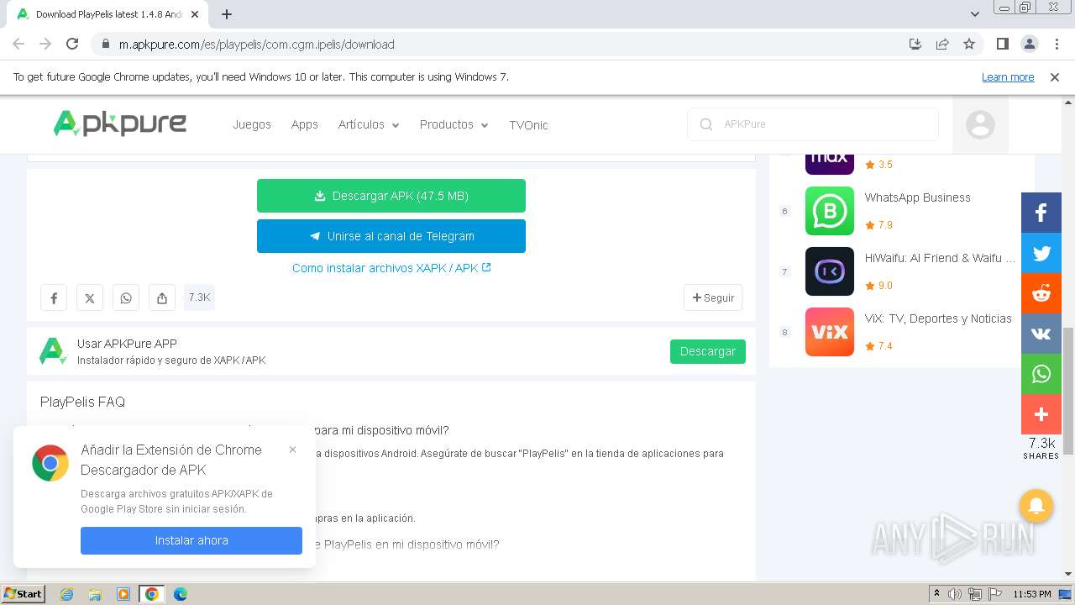The height and width of the screenshot is (605, 1075).
Task: Share via Twitter sidebar icon
Action: pyautogui.click(x=1041, y=253)
